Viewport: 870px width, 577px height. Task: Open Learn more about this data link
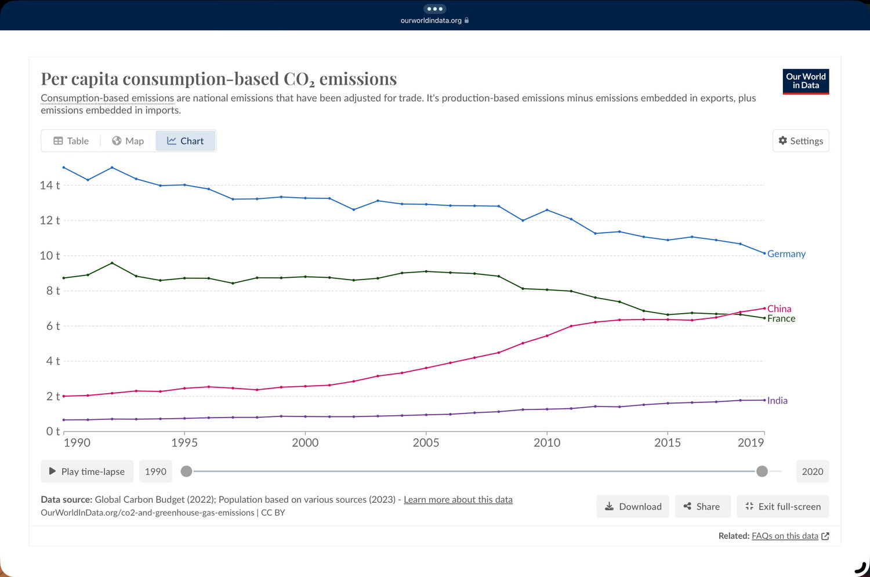click(458, 500)
